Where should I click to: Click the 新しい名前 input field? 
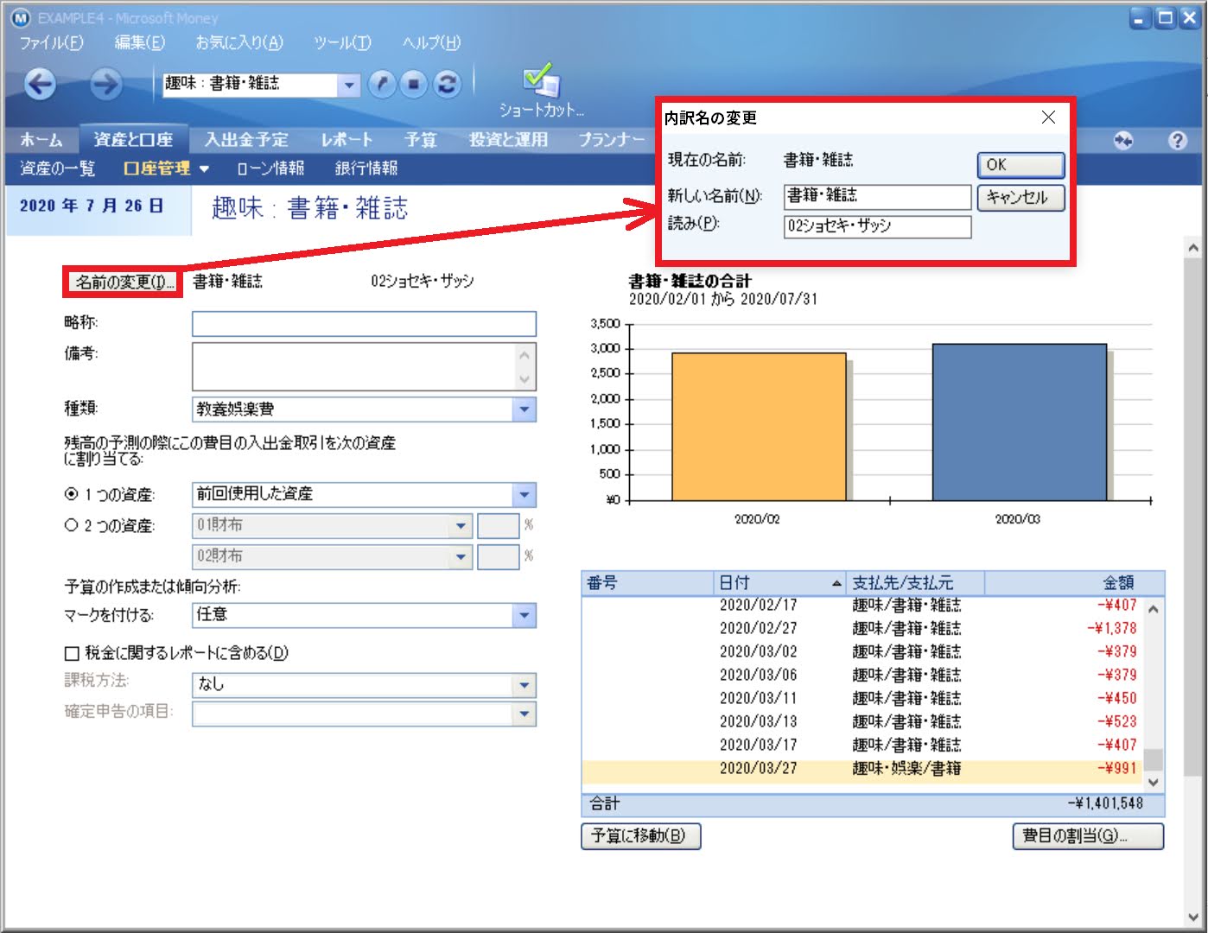pyautogui.click(x=877, y=197)
